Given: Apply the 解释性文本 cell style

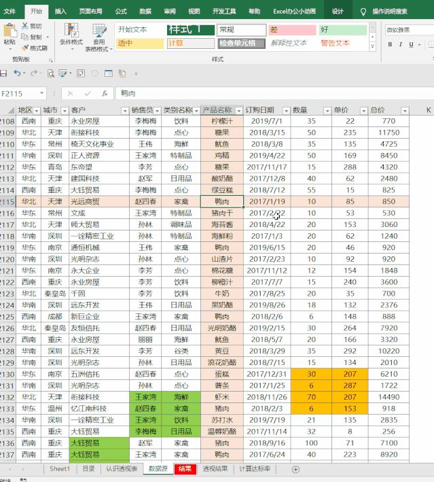Looking at the screenshot, I should (292, 43).
